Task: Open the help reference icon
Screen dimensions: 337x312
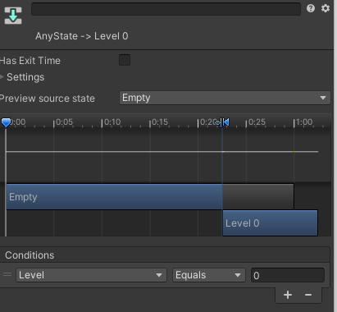Action: tap(311, 8)
